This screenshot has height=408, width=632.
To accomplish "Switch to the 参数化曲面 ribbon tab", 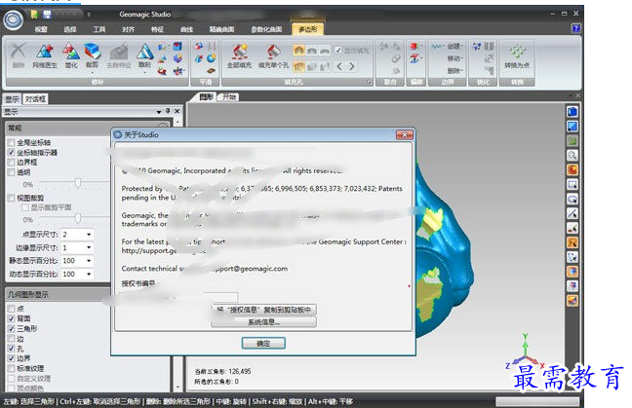I will [266, 29].
